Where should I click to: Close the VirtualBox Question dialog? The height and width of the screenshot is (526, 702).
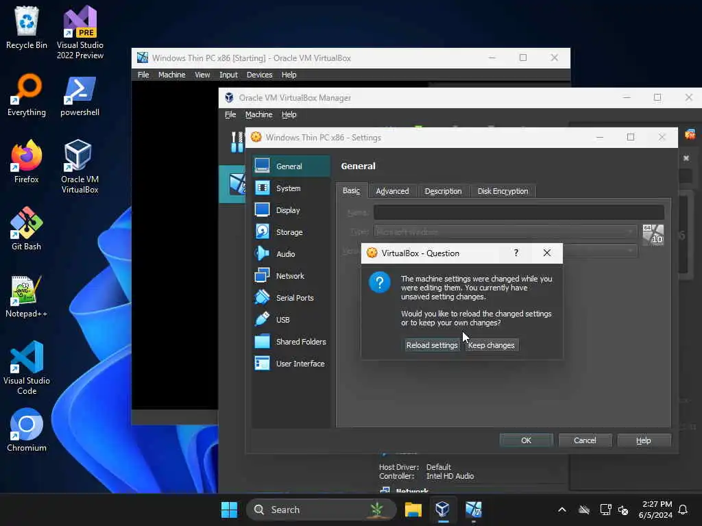tap(546, 253)
